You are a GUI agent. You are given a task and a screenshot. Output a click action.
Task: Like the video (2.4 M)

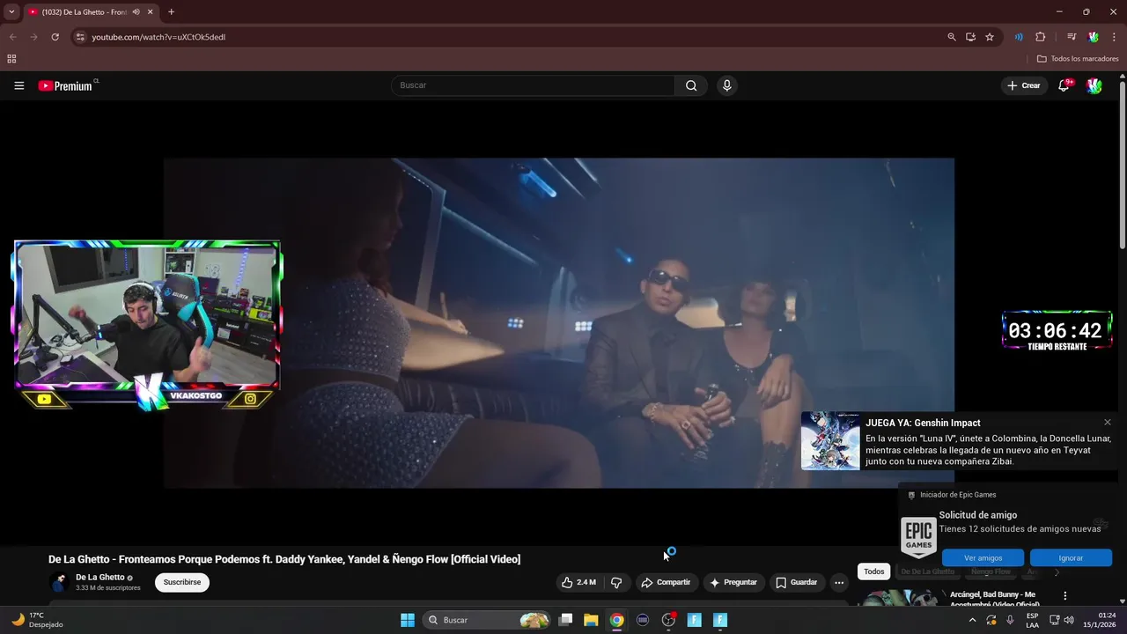point(578,582)
